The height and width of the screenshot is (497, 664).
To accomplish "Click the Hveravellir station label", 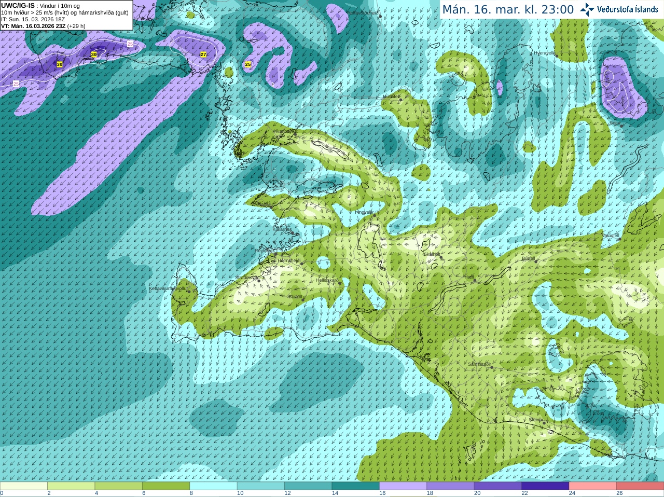I will pyautogui.click(x=545, y=53).
